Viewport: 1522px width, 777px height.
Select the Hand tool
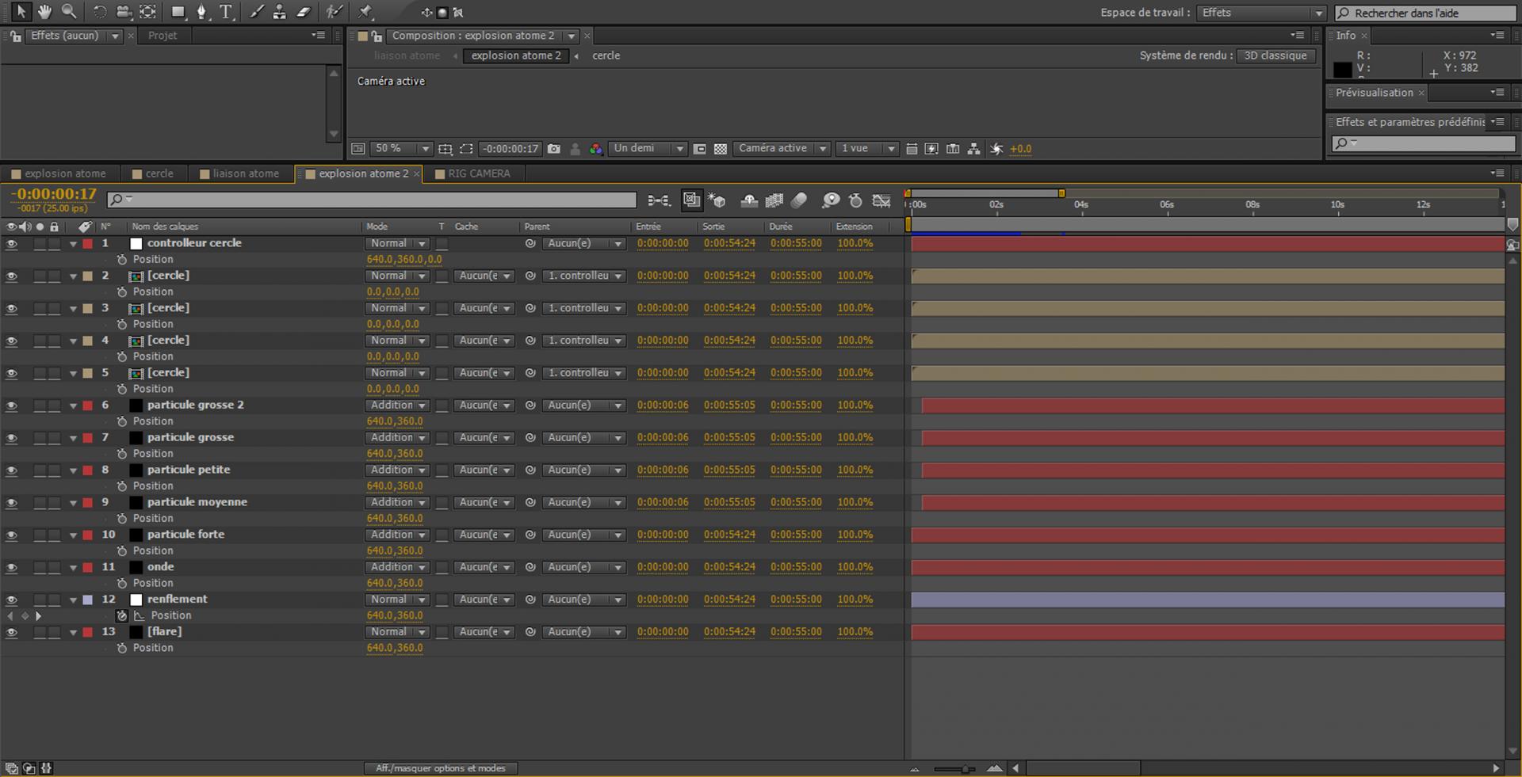coord(44,11)
